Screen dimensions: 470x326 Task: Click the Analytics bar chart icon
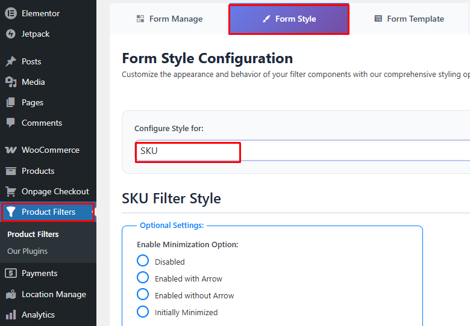point(11,315)
